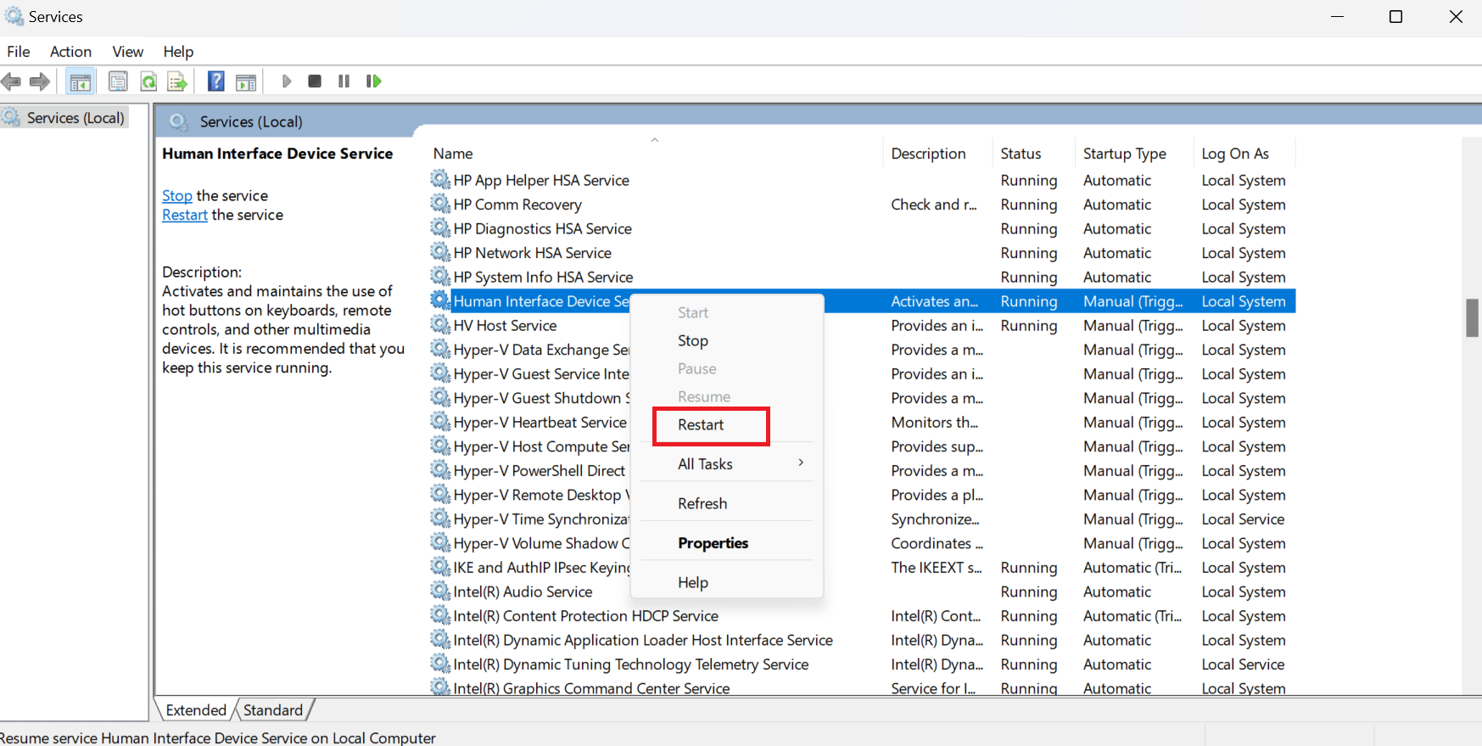Select HP Diagnostics HSA Service row
The image size is (1482, 746).
862,228
